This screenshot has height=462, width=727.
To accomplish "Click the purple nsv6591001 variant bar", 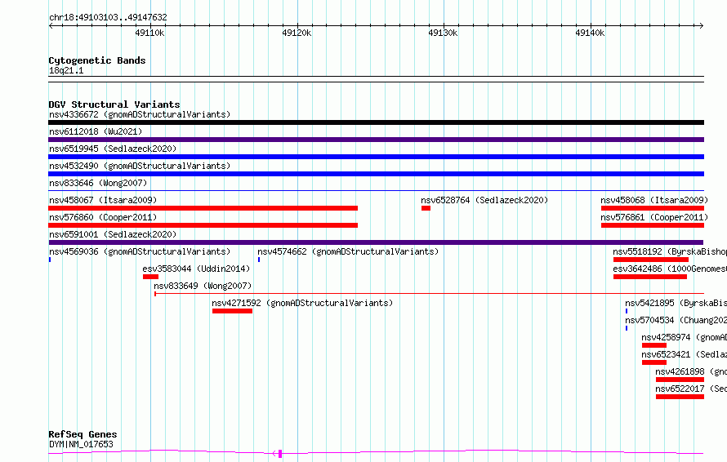I will [x=376, y=242].
